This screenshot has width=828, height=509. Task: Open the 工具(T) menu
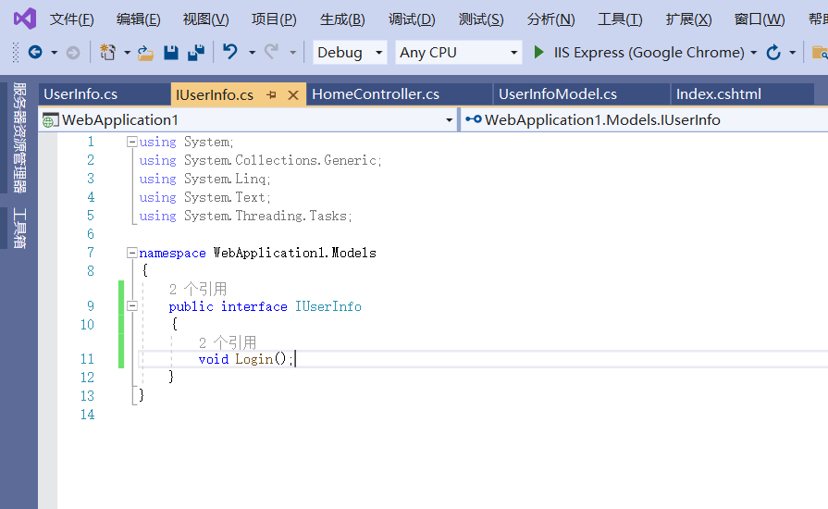[620, 19]
